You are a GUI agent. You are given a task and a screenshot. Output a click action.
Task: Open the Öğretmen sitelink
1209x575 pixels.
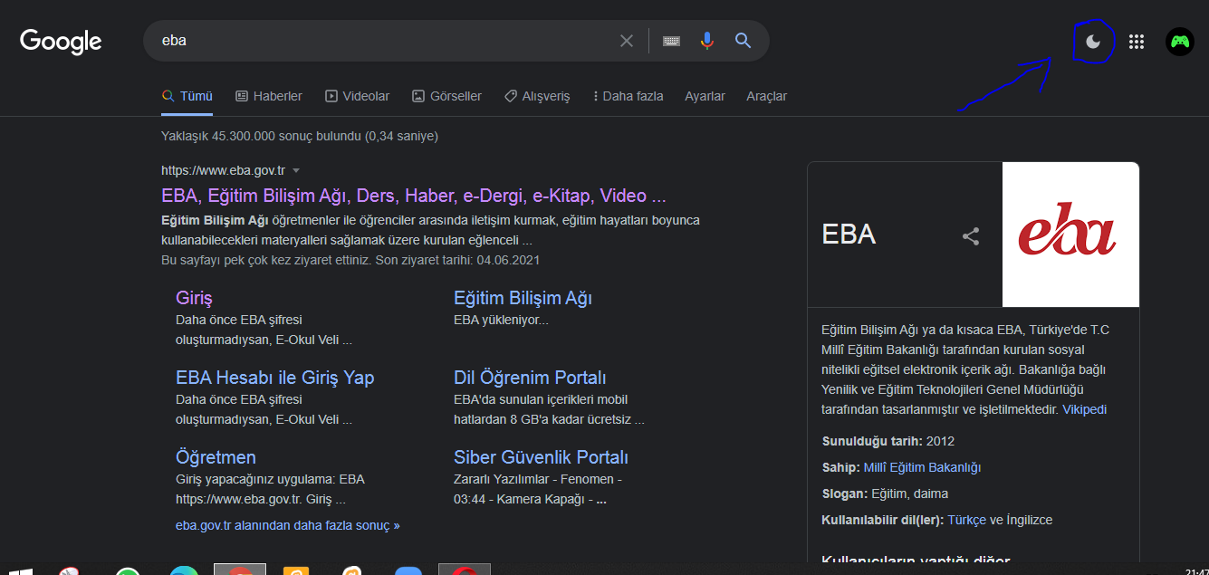tap(216, 457)
